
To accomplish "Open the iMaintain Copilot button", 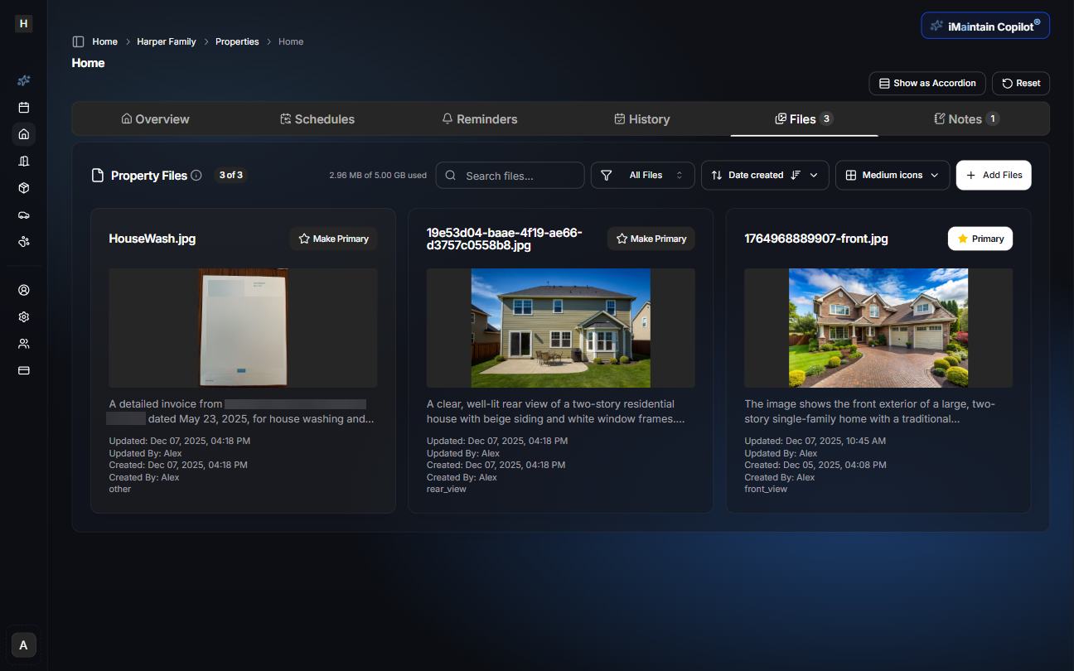I will click(985, 25).
